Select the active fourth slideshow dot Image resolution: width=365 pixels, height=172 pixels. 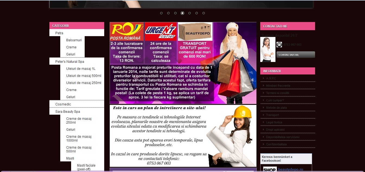[x=182, y=13]
